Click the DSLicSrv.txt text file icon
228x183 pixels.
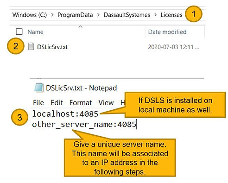tap(31, 47)
